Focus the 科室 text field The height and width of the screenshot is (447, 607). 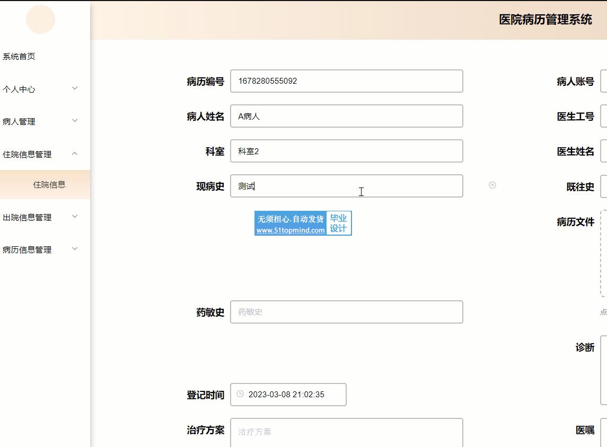346,151
